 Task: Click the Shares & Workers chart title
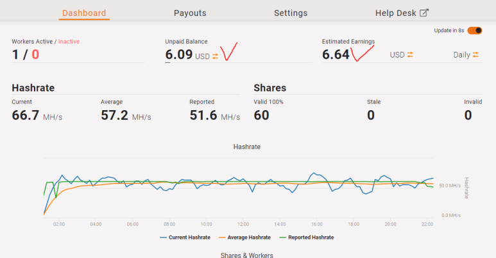coord(247,255)
